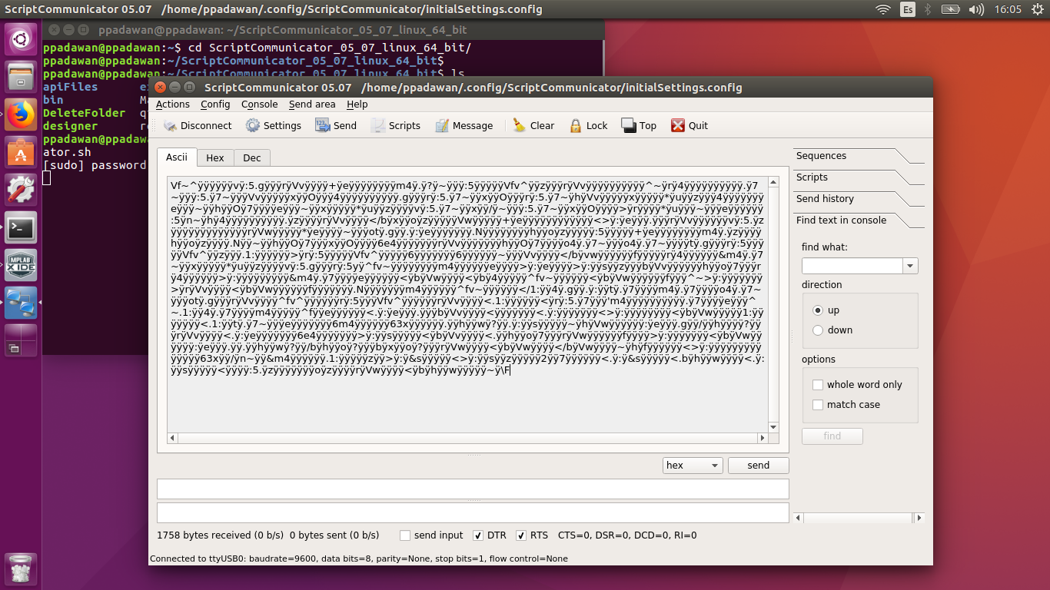
Task: Open the battery indicator menu
Action: [951, 9]
